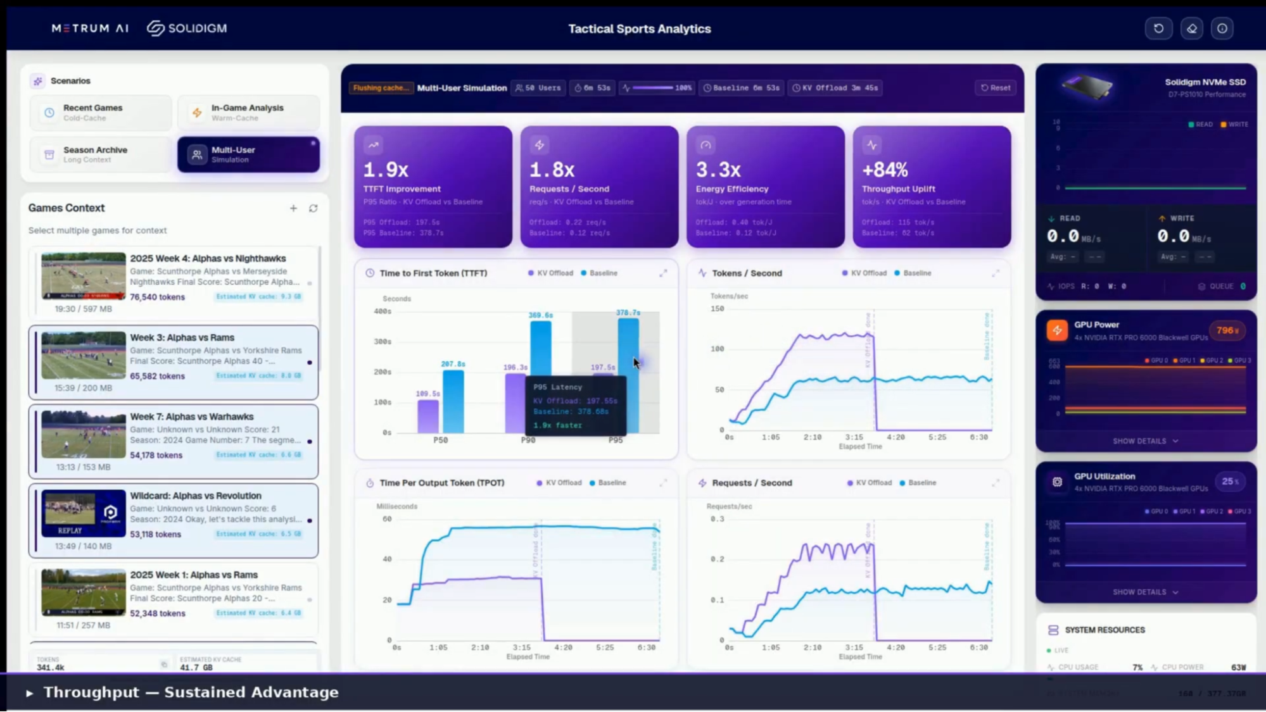Open the info icon in the header
Viewport: 1266px width, 712px height.
1222,28
